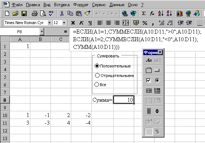Apply comma thousands separator style

pos(153,23)
